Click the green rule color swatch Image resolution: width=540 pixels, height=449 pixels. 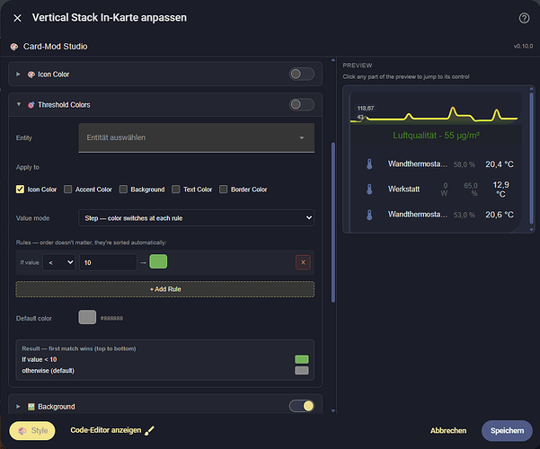158,261
